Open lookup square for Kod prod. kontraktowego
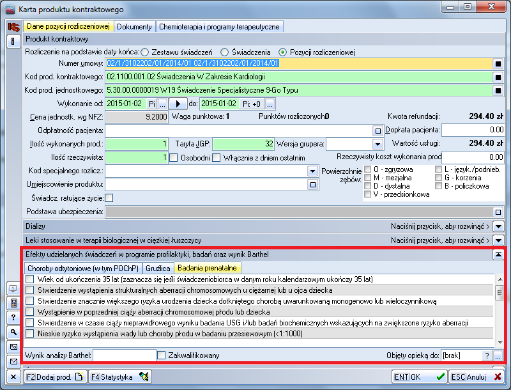511x390 pixels. pos(498,77)
